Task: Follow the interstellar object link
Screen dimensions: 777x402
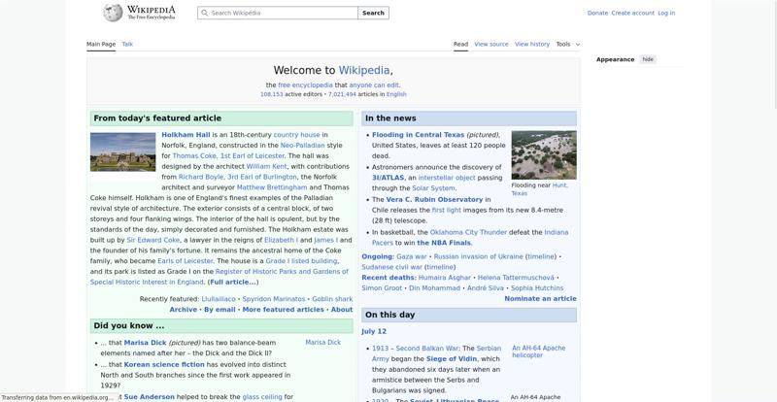Action: click(x=447, y=178)
